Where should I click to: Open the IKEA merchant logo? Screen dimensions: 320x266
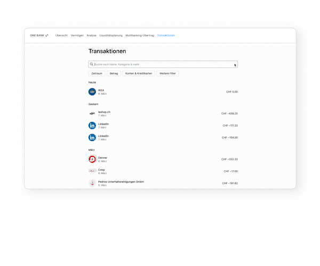92,92
